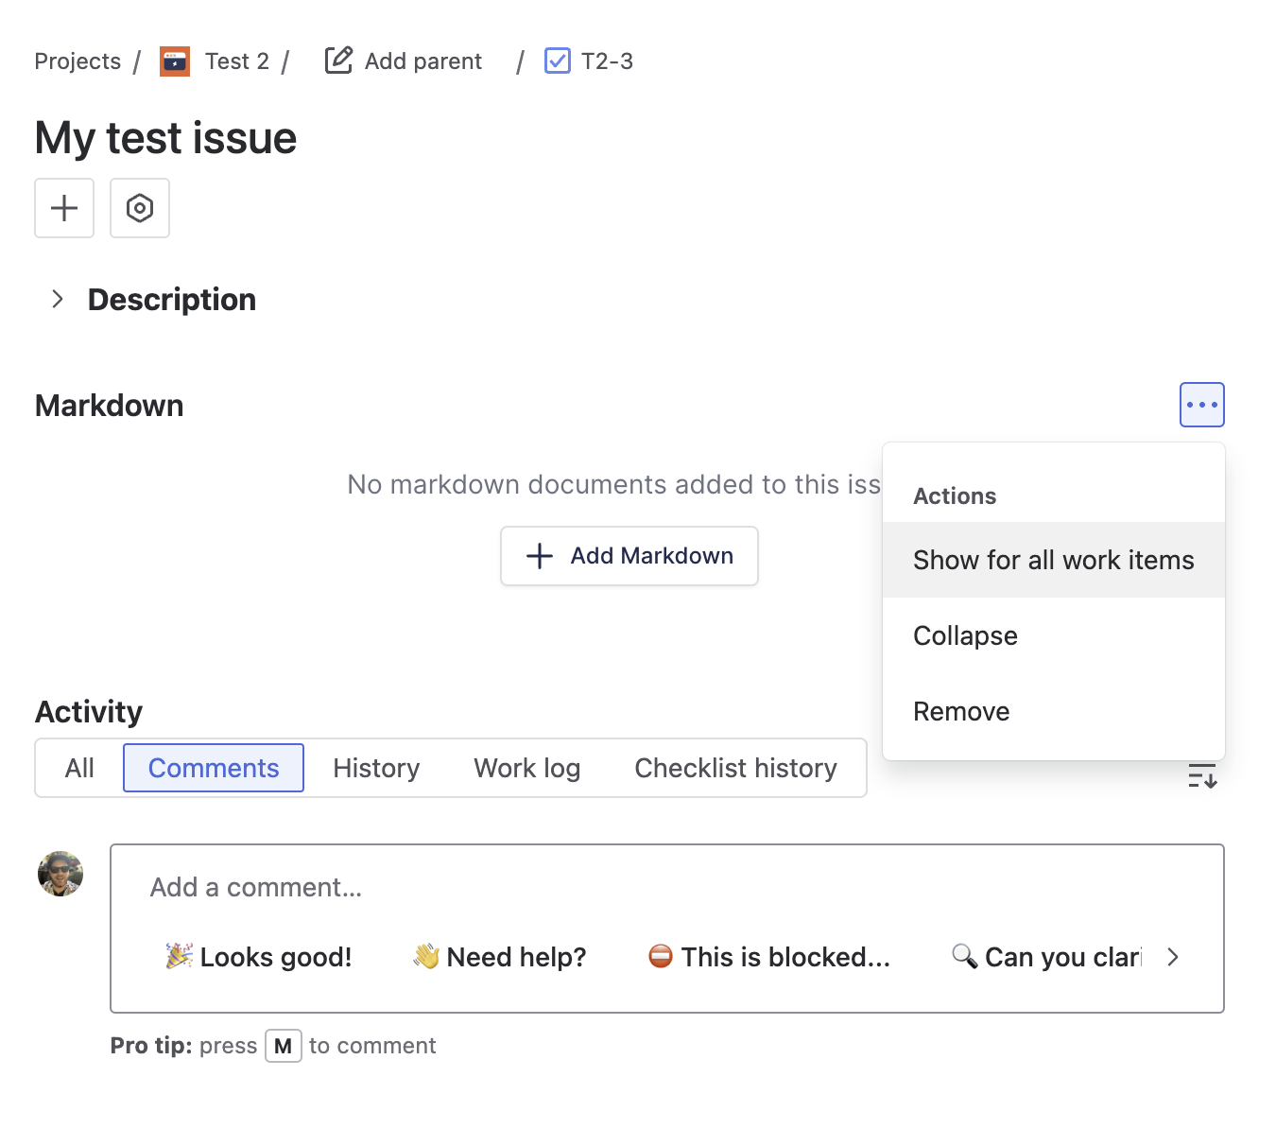Focus the 'Add a comment' input field
Viewport: 1276px width, 1129px height.
(473, 887)
